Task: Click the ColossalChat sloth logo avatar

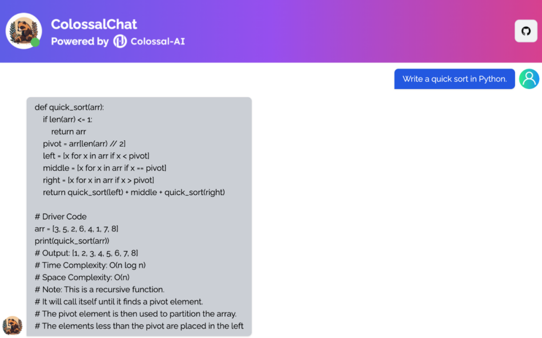Action: point(23,31)
